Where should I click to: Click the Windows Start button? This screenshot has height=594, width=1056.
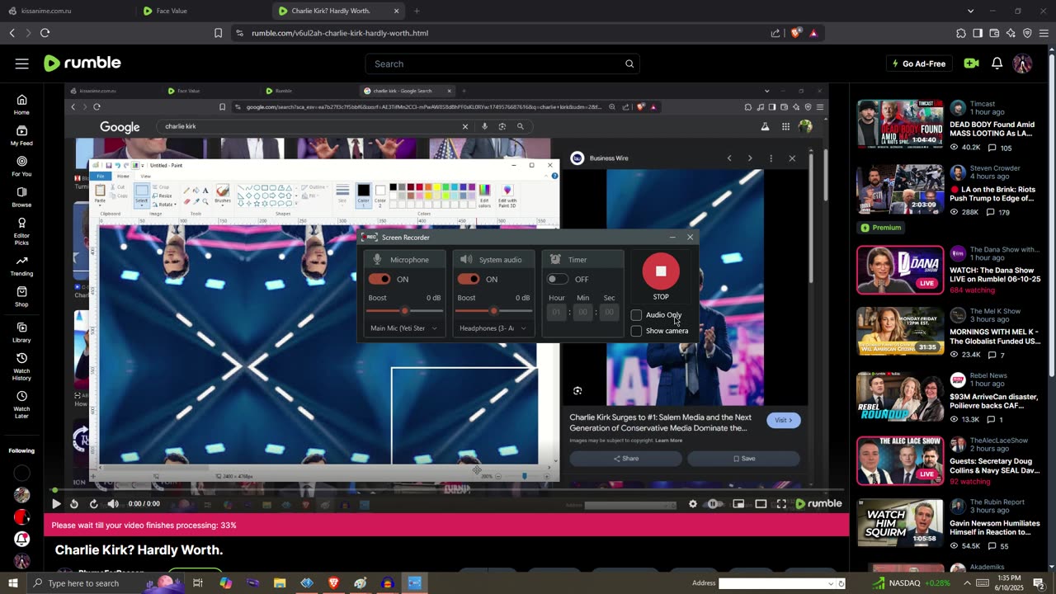click(x=12, y=583)
